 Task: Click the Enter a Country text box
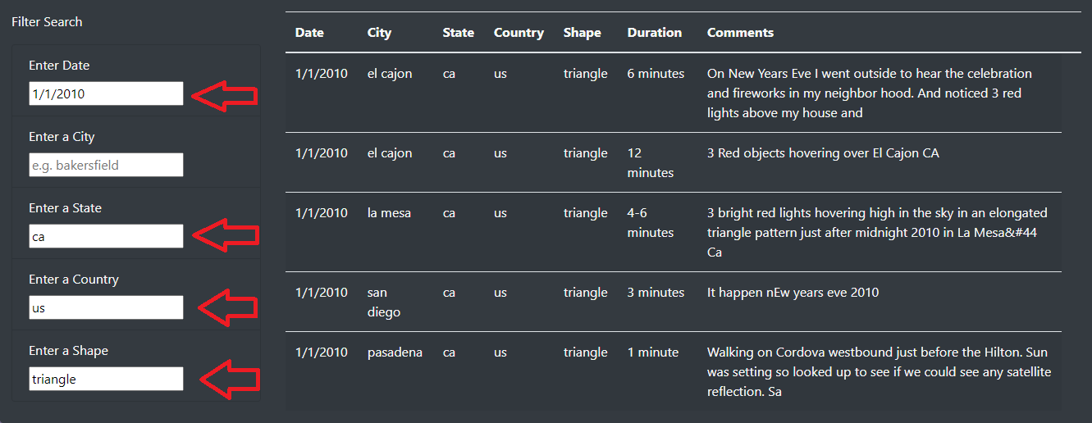(106, 307)
